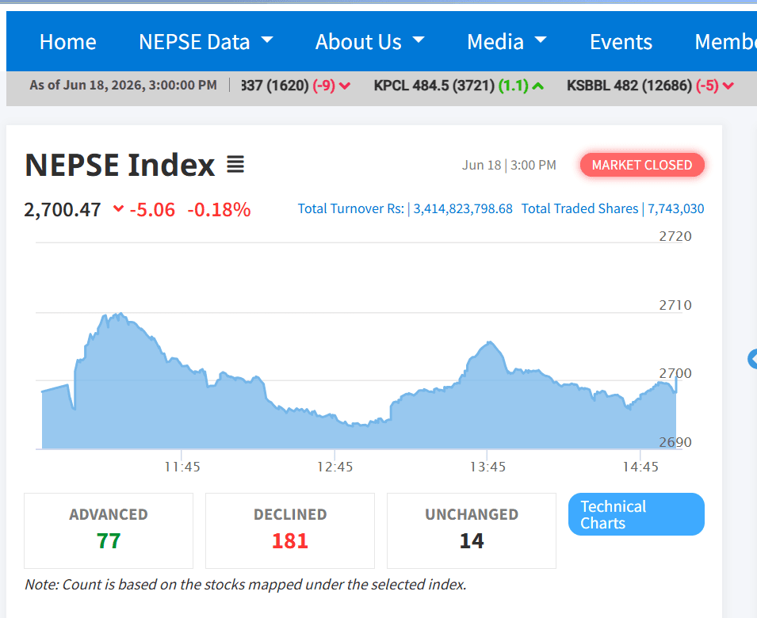Open the Events menu item
Screen dimensions: 757x618
pyautogui.click(x=621, y=42)
